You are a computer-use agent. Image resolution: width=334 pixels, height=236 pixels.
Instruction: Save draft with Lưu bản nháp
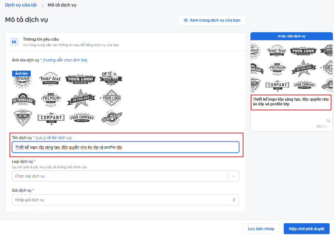click(x=261, y=229)
